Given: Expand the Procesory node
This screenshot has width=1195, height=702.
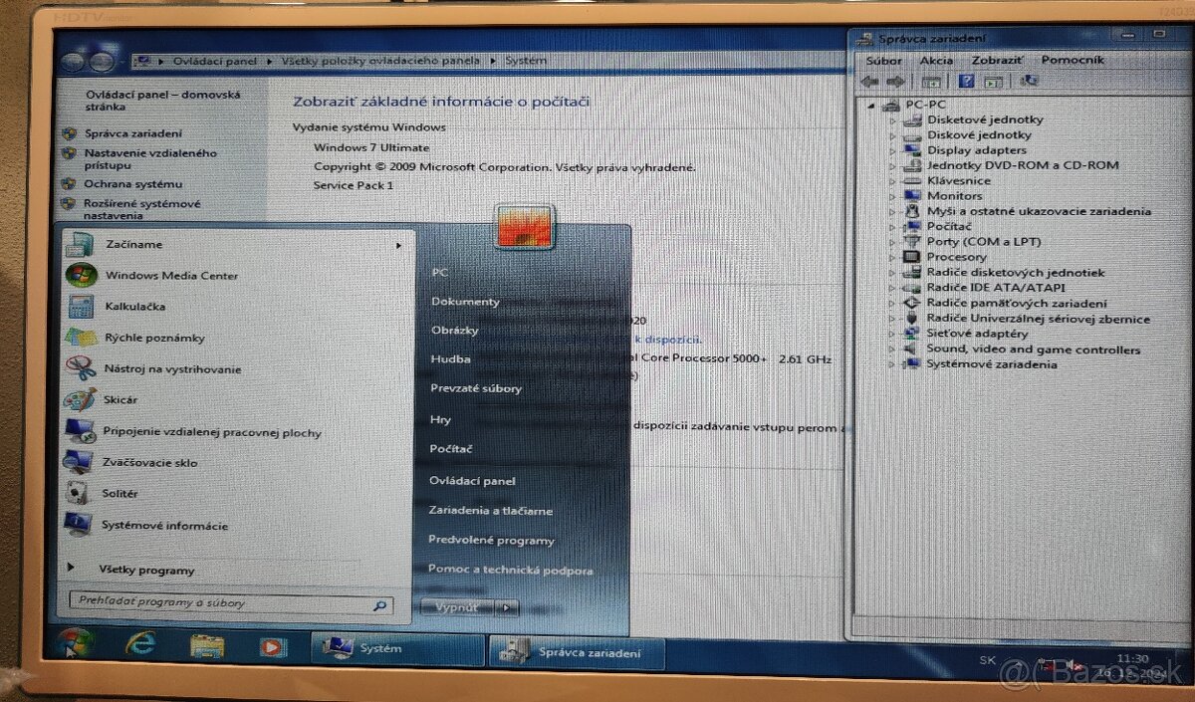Looking at the screenshot, I should tap(892, 257).
